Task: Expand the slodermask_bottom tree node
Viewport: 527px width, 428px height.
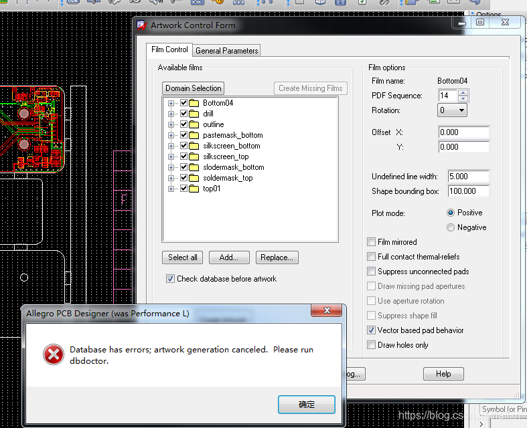Action: [171, 167]
